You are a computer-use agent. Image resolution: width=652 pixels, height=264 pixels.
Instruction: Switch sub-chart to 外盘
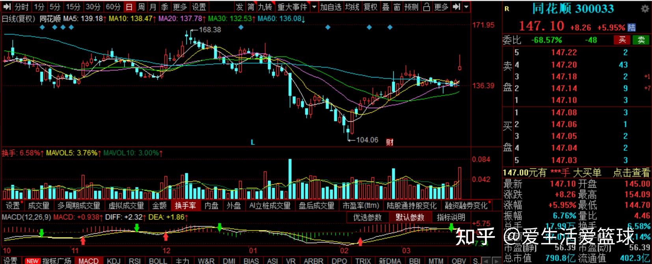[x=233, y=205]
